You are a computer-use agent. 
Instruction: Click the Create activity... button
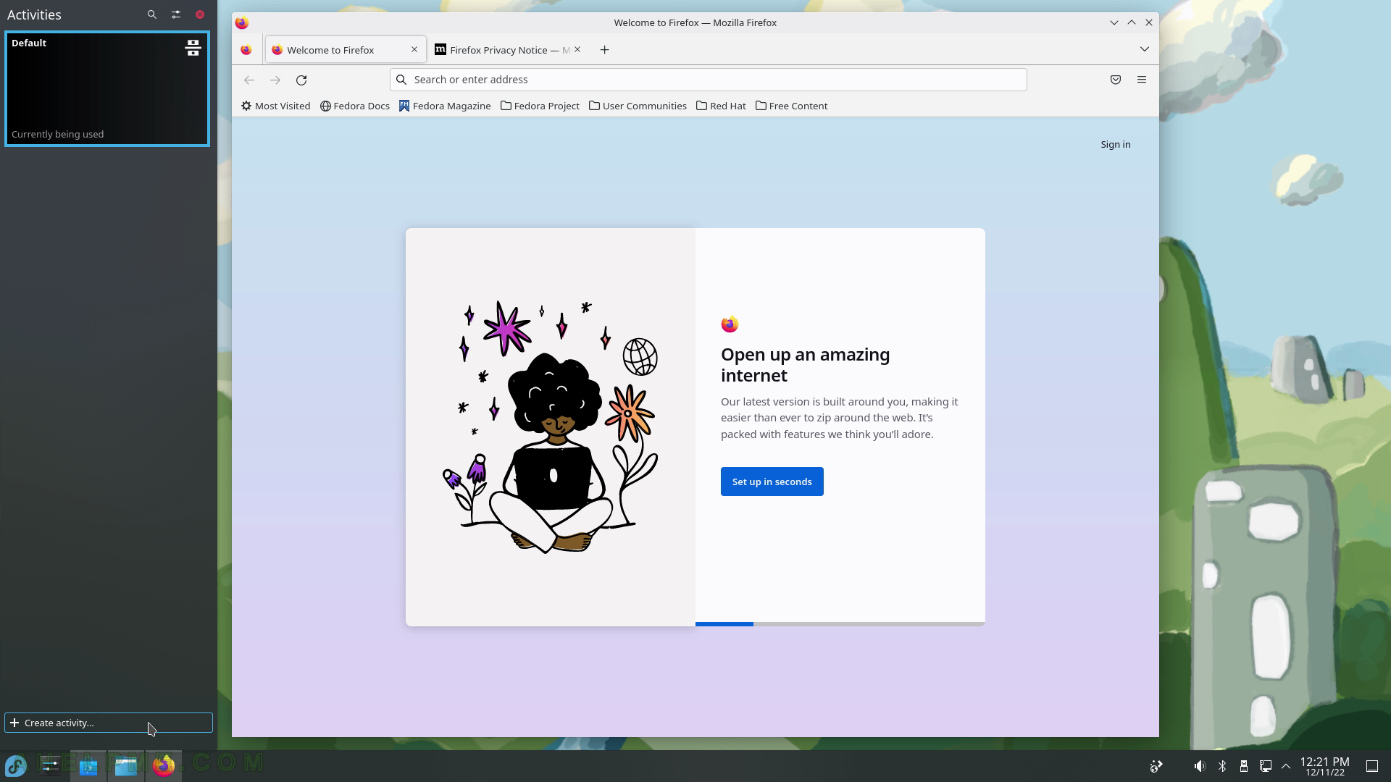[x=109, y=723]
